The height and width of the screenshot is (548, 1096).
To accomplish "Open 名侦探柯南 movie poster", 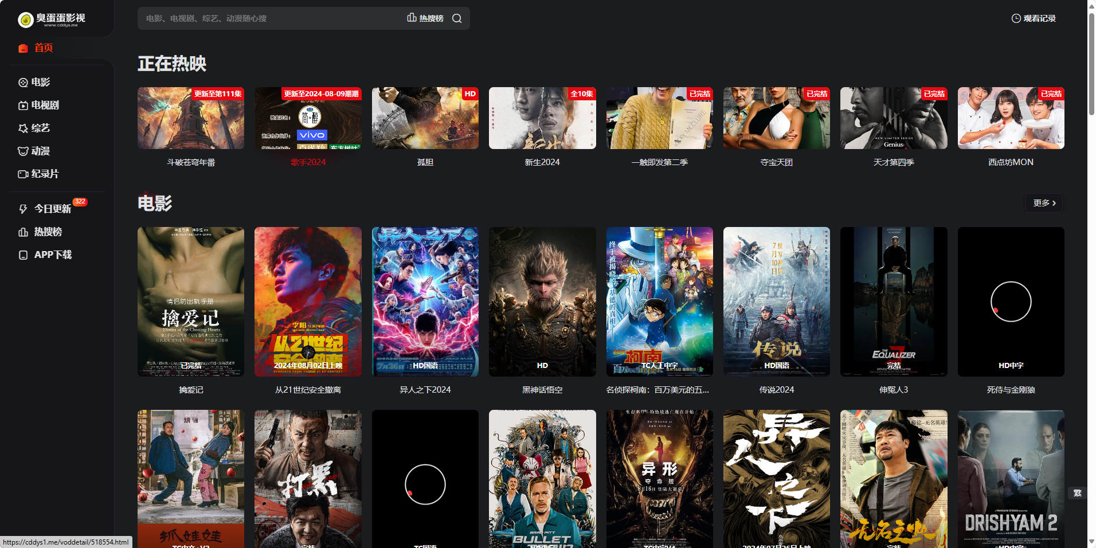I will (660, 302).
